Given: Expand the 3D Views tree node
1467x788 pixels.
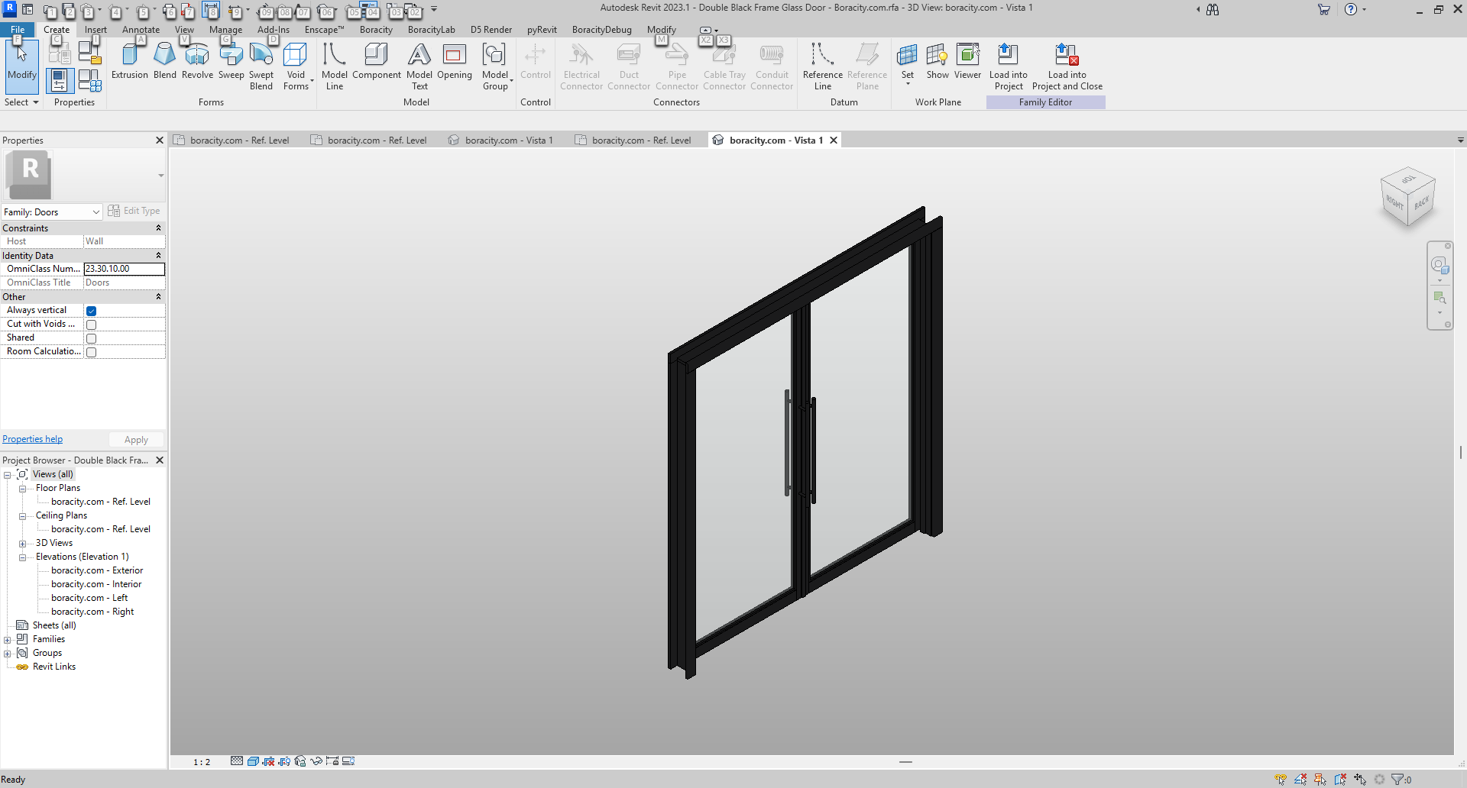Looking at the screenshot, I should 22,544.
